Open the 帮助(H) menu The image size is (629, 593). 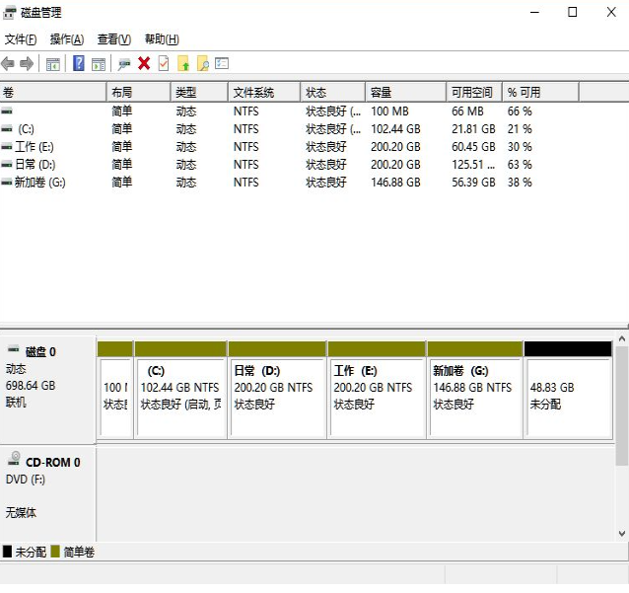(x=162, y=39)
